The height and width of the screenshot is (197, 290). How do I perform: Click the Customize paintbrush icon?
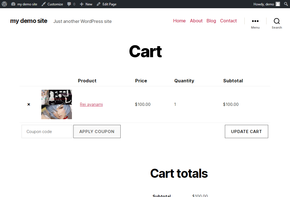(43, 4)
